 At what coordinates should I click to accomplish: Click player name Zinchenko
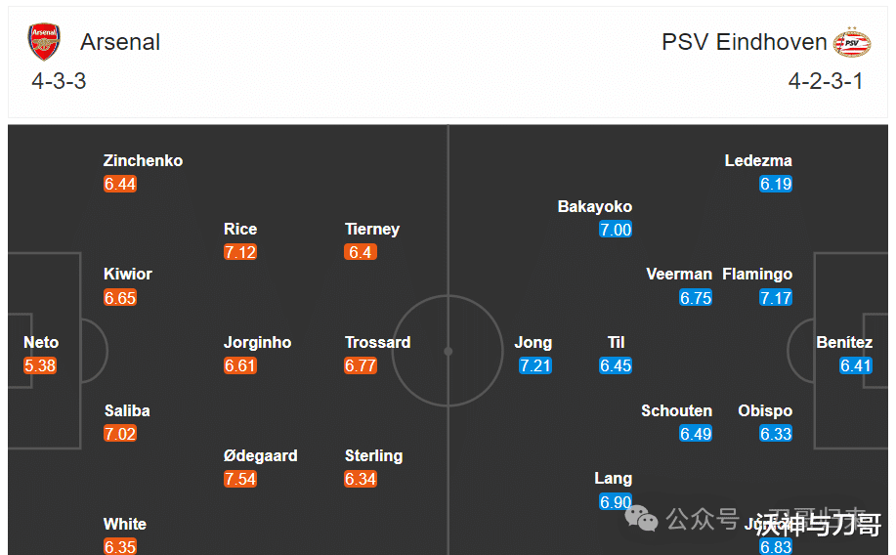[143, 160]
